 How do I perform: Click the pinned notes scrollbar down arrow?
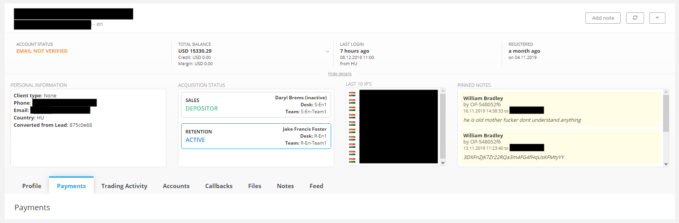(666, 164)
